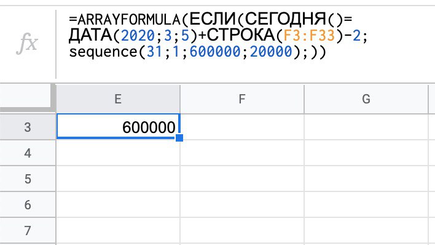Select row 7 header

point(28,231)
